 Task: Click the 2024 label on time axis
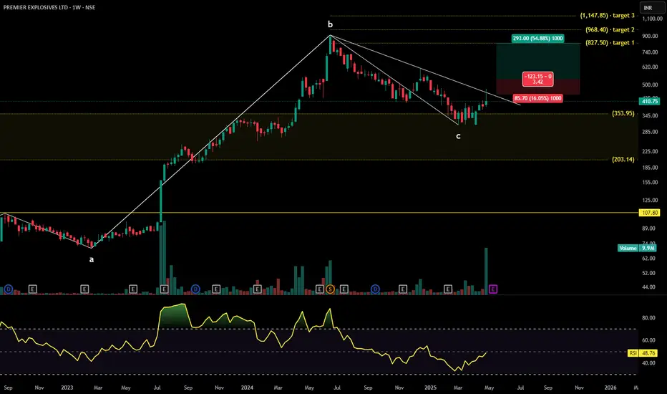coord(247,388)
